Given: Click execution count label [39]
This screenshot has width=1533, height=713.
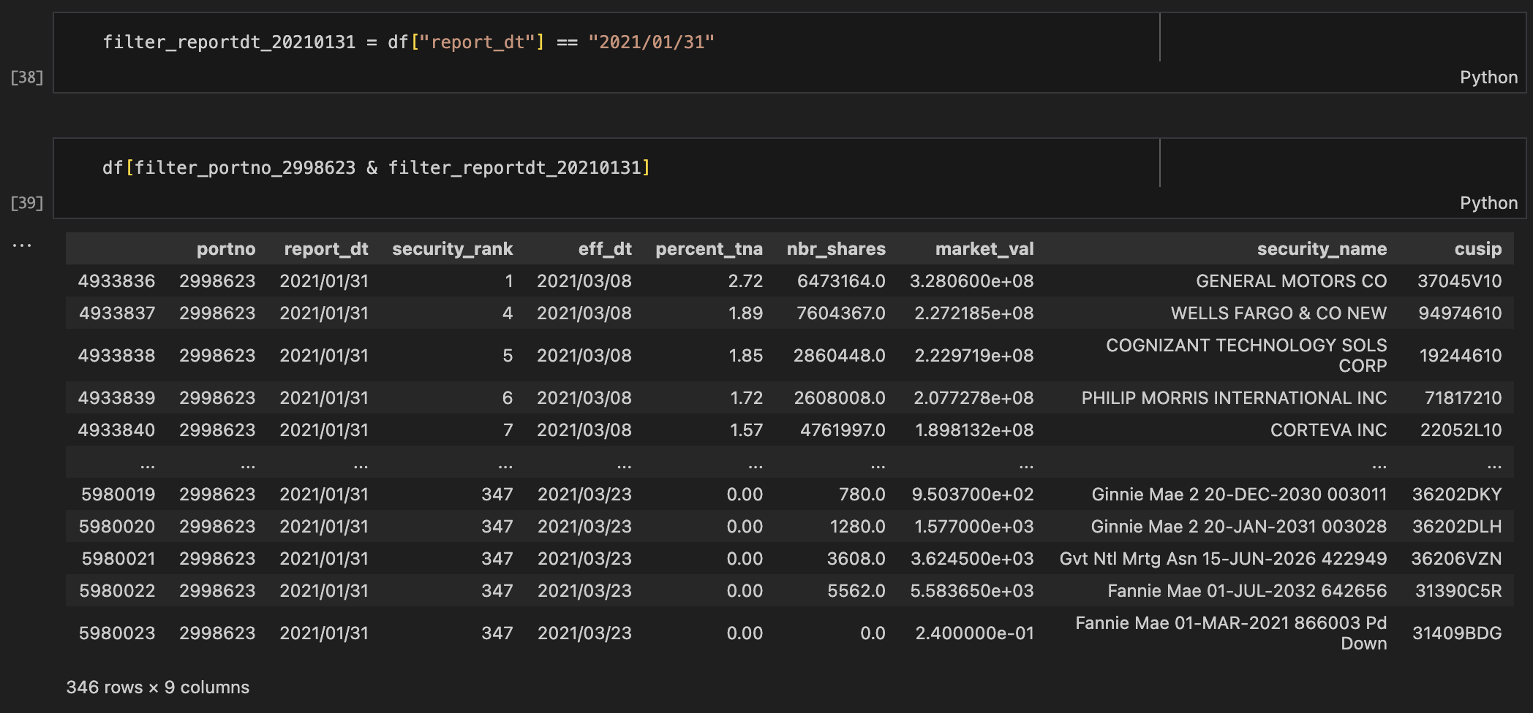Looking at the screenshot, I should 27,203.
